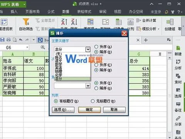185x139 pixels.
Task: Click the redo arrow icon
Action: tap(27, 40)
